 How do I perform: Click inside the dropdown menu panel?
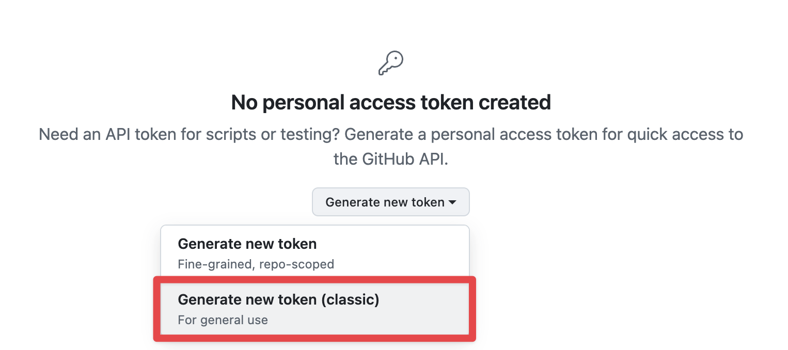(x=315, y=281)
